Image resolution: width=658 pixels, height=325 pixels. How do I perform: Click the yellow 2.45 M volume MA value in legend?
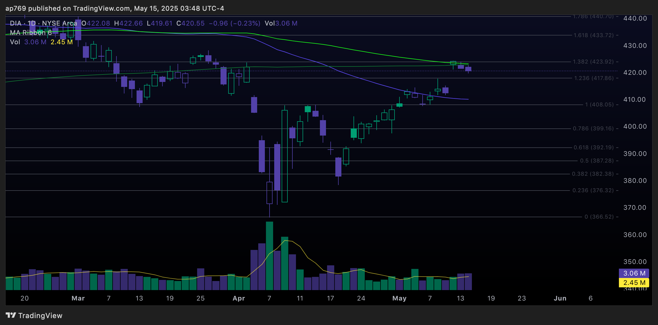click(x=62, y=42)
